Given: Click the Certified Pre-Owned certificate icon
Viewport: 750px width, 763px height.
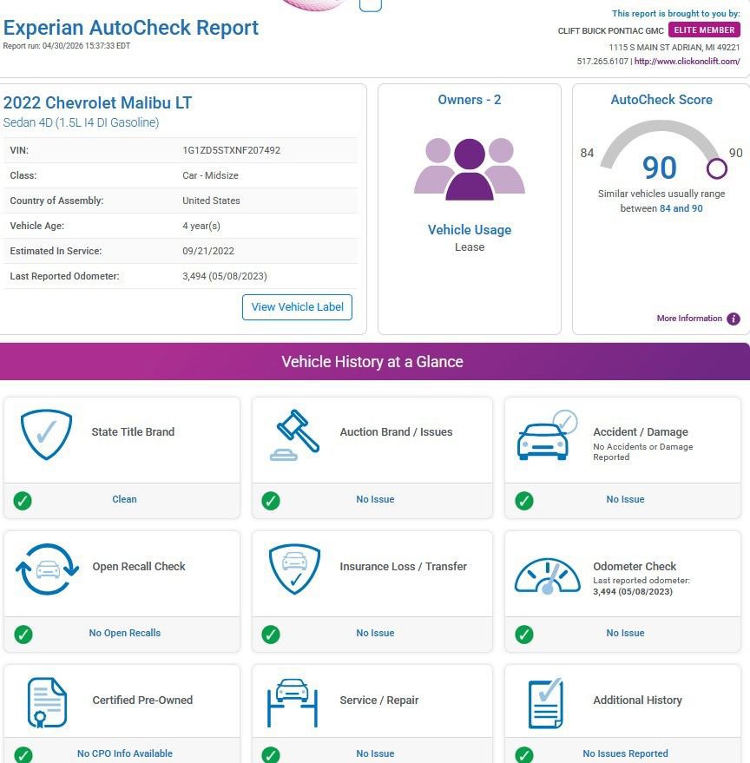Looking at the screenshot, I should tap(47, 702).
